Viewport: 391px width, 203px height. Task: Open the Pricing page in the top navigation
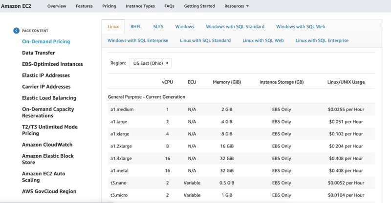[x=109, y=6]
